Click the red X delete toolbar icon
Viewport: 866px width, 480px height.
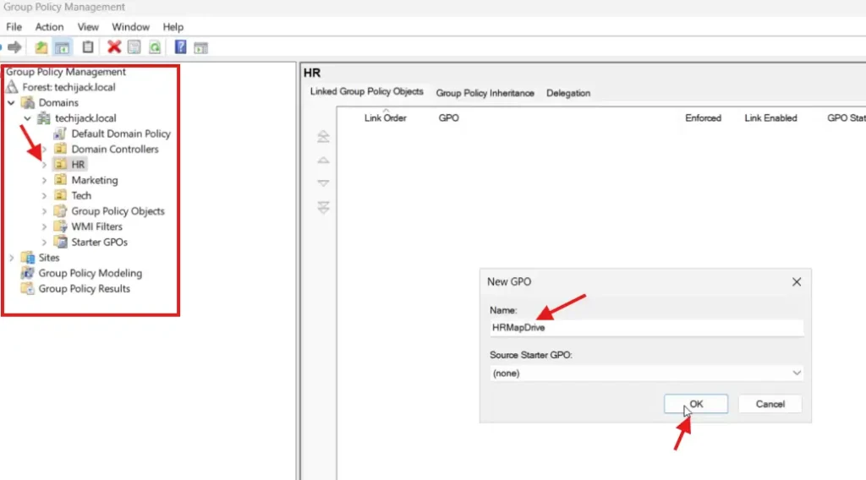pyautogui.click(x=113, y=47)
